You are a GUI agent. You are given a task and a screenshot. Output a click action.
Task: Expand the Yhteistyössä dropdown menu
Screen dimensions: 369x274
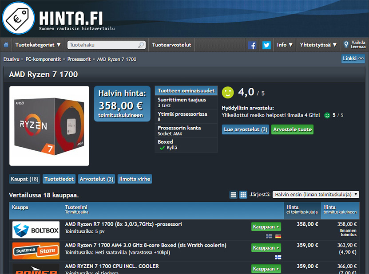click(318, 45)
